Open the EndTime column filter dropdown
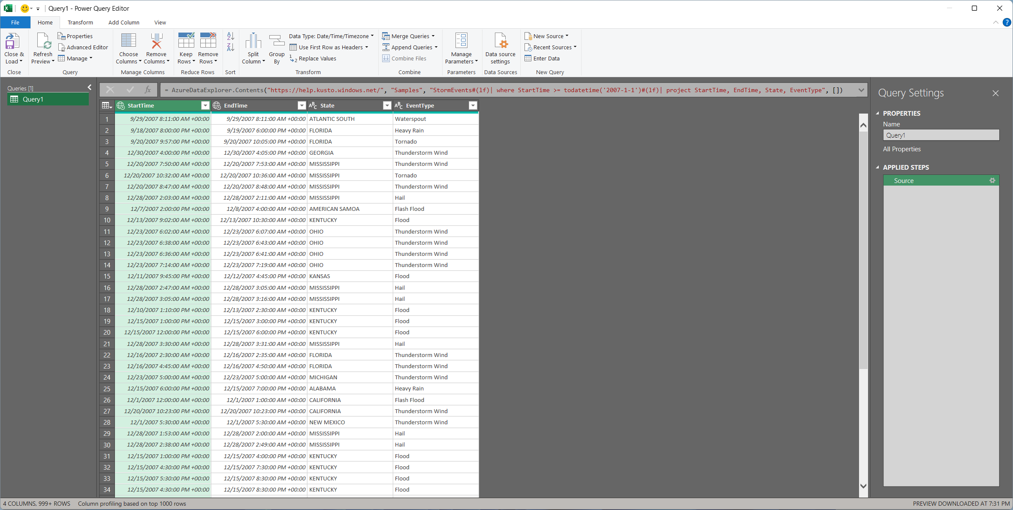Image resolution: width=1013 pixels, height=510 pixels. 302,106
